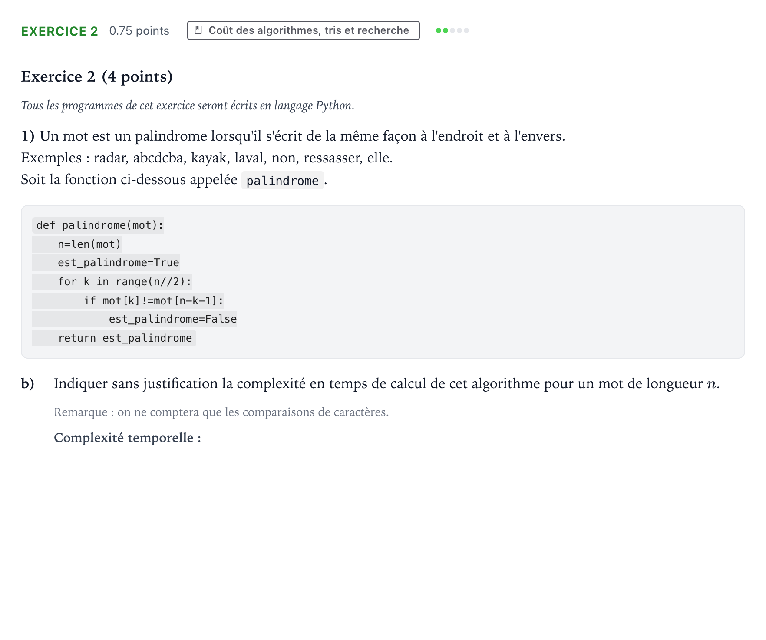Click the 'Exercice 2 (4 points)' heading

pos(97,76)
